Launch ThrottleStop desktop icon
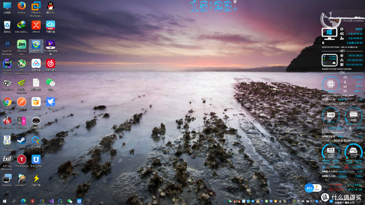Viewport: 365px width, 205px height. click(21, 162)
